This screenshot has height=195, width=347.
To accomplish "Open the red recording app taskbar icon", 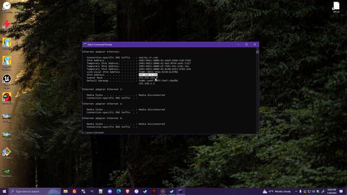I will point(163,191).
